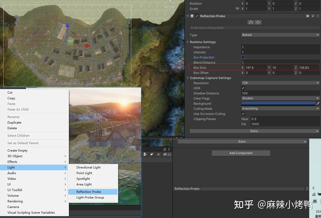Viewport: 321px width, 218px height.
Task: Open the Reflection Probe help documentation icon
Action: click(307, 16)
